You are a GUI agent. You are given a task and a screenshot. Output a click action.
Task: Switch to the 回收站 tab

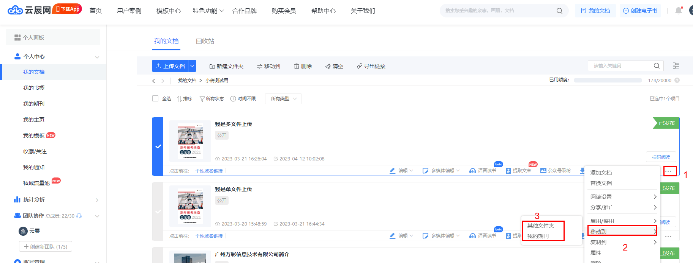click(x=205, y=41)
